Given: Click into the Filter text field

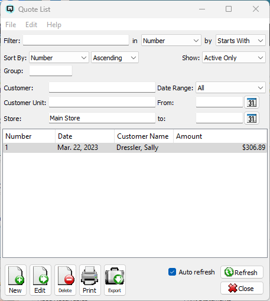Looking at the screenshot, I should pyautogui.click(x=76, y=40).
